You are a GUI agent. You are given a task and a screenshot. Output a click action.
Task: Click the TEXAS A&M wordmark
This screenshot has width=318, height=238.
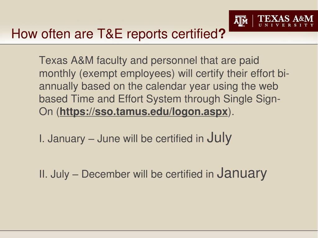(x=286, y=19)
